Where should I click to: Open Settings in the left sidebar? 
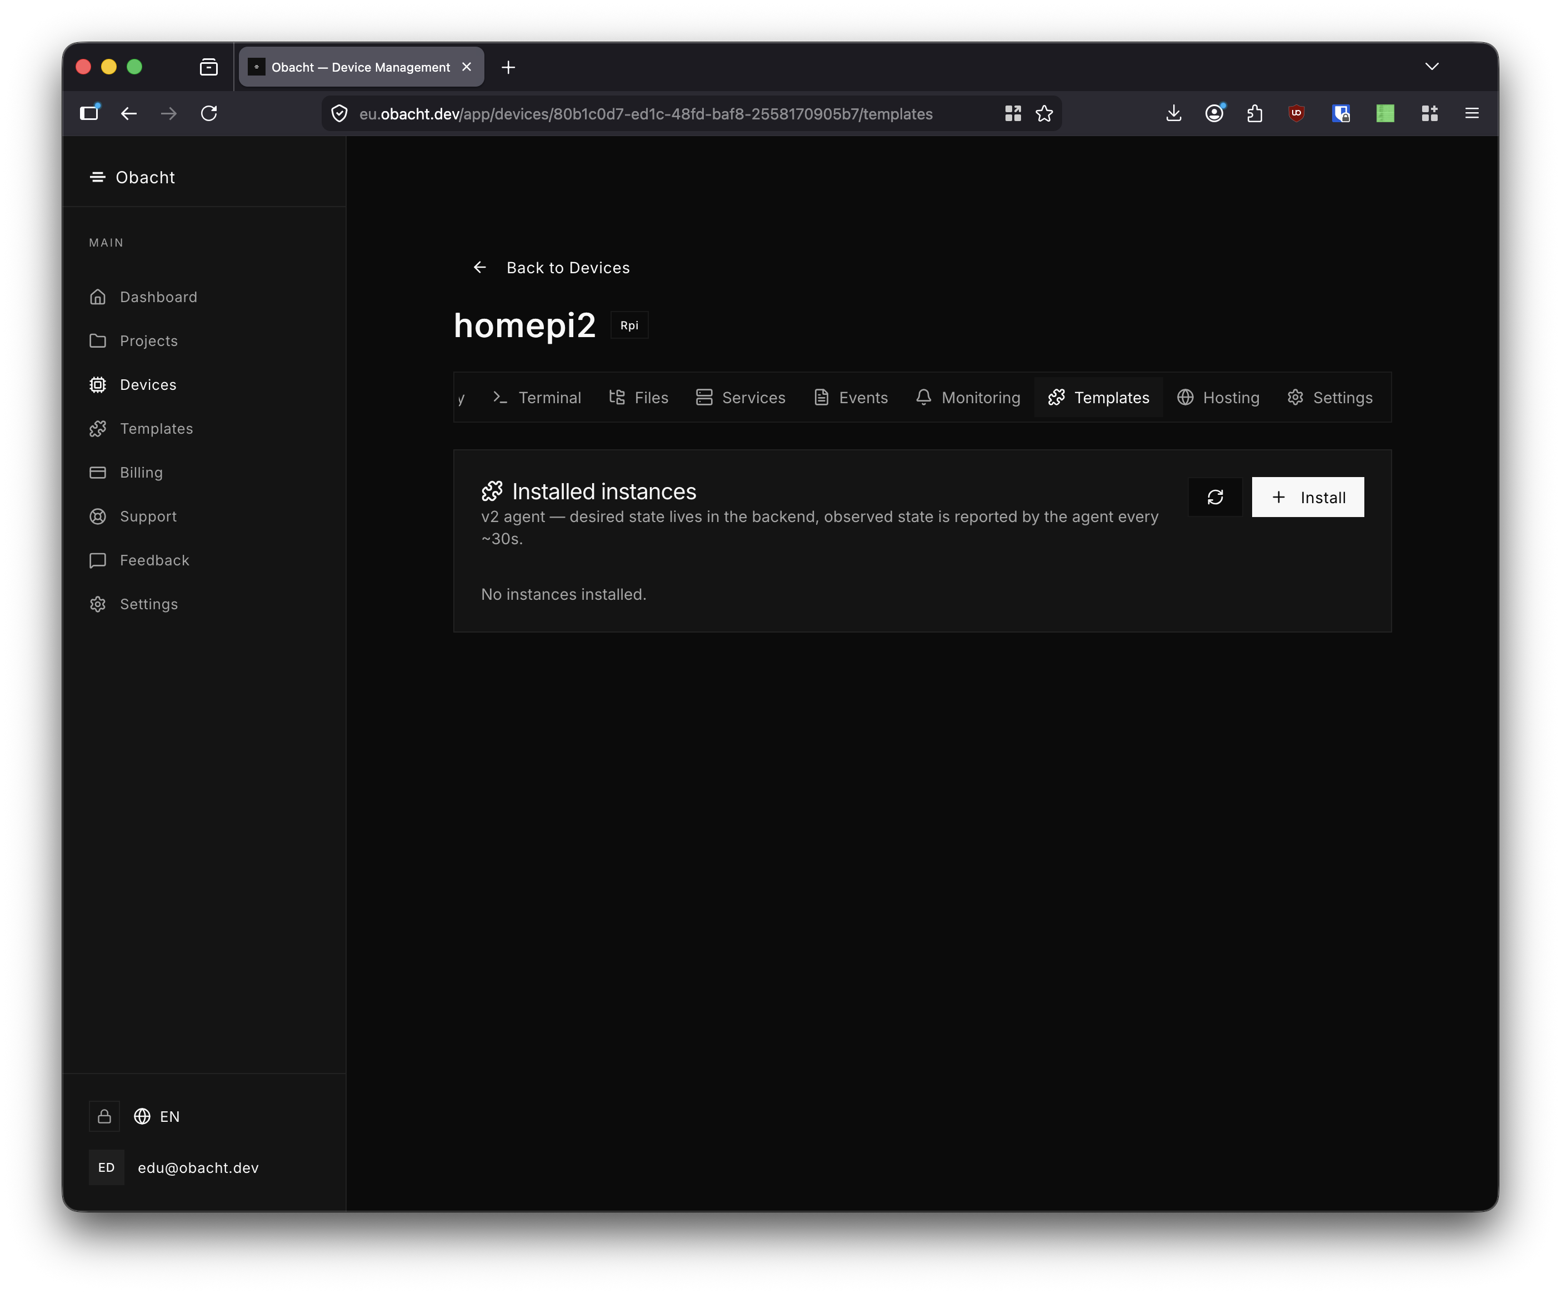[x=134, y=604]
